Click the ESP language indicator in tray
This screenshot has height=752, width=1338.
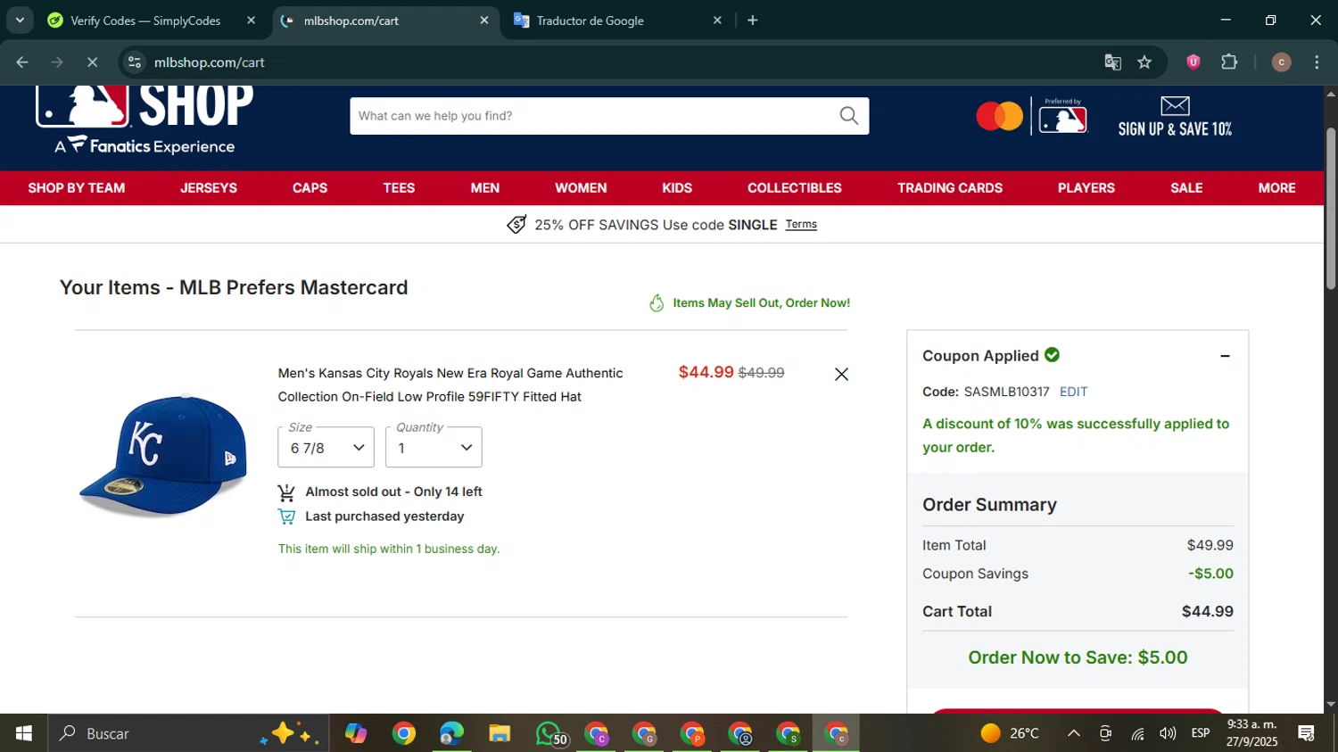[x=1201, y=733]
